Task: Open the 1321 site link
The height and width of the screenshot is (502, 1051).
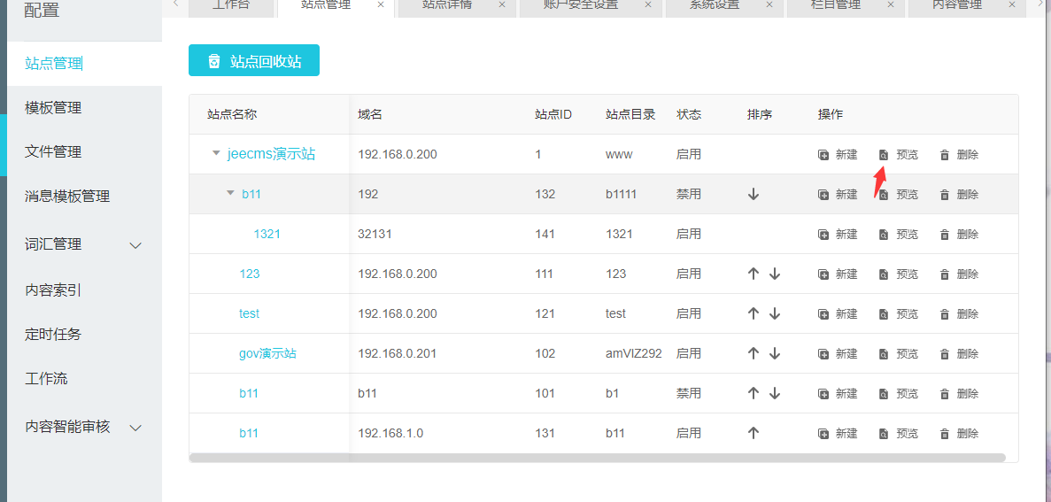Action: pyautogui.click(x=267, y=234)
